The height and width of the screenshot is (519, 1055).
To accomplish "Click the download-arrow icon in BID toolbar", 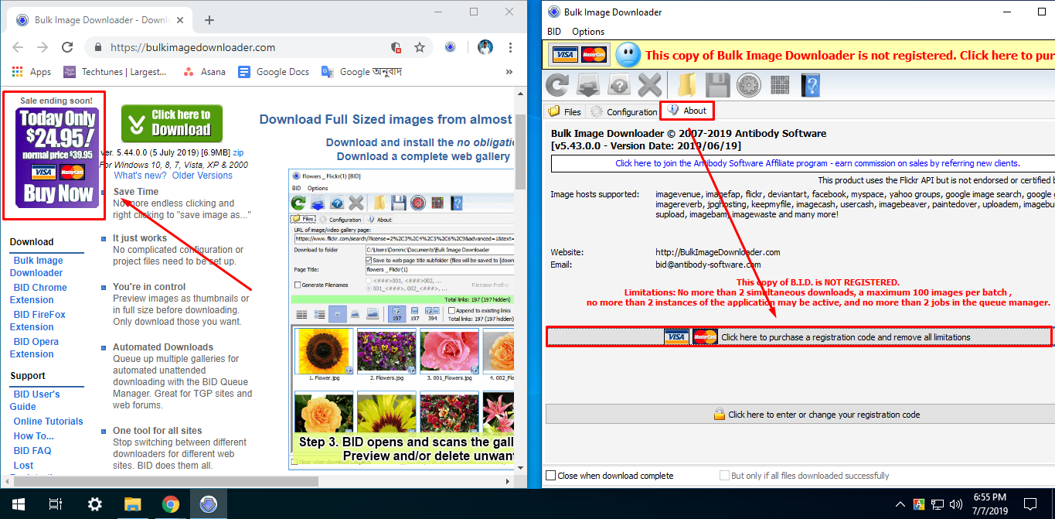I will click(589, 84).
